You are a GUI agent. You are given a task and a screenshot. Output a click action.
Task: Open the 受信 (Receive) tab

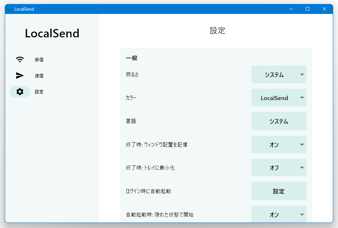(39, 60)
